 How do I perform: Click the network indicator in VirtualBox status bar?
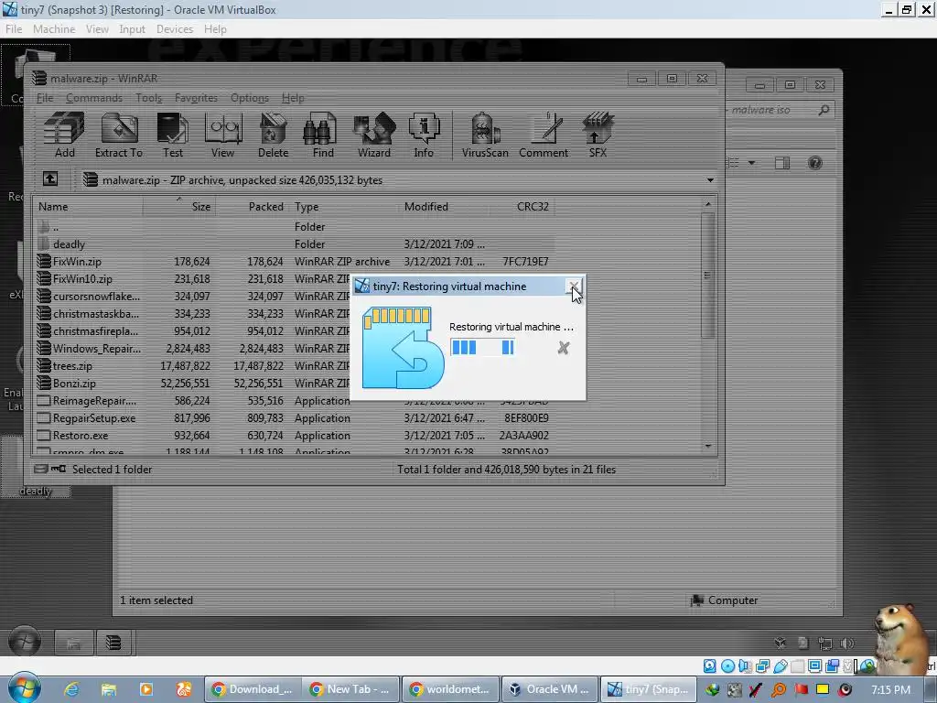coord(762,666)
